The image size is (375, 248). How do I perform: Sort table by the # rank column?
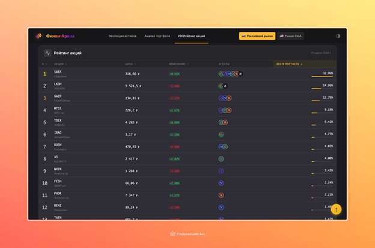coord(44,64)
